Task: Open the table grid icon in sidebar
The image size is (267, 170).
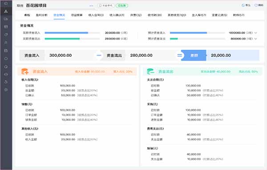Action: pos(6,27)
